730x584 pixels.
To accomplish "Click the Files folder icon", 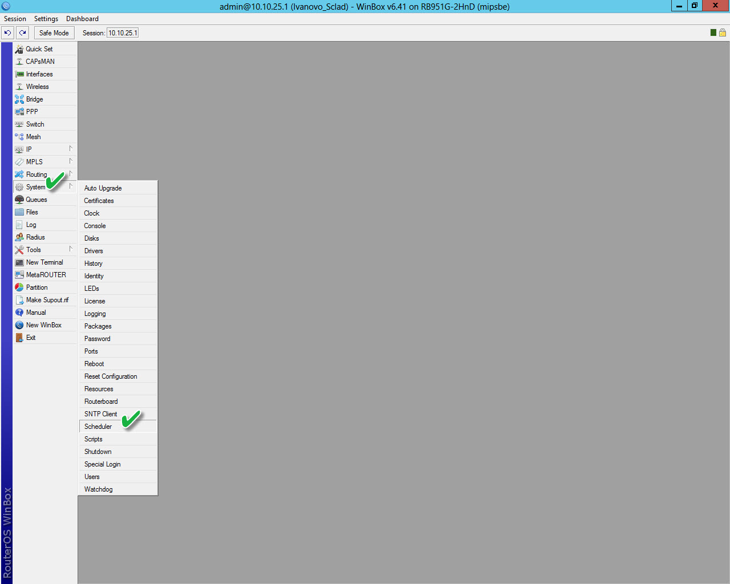I will [19, 212].
